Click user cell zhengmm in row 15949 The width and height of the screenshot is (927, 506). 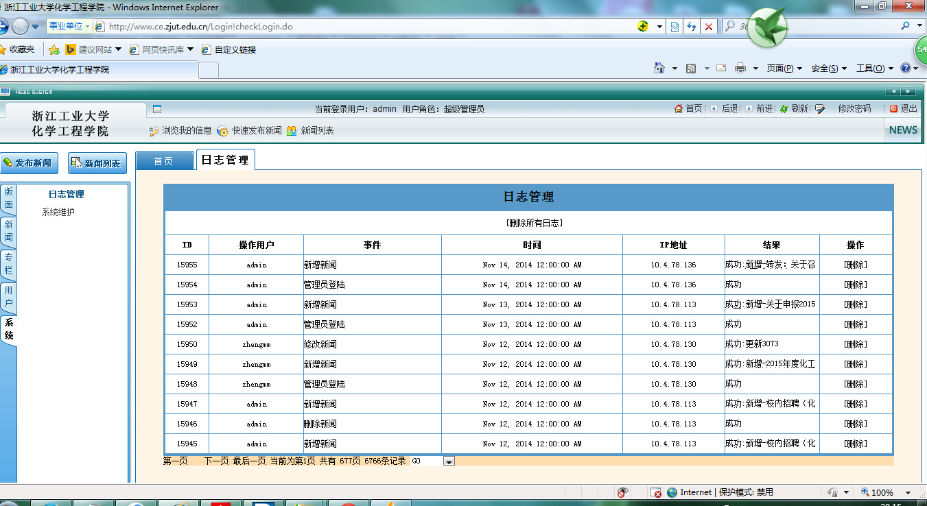pos(257,364)
